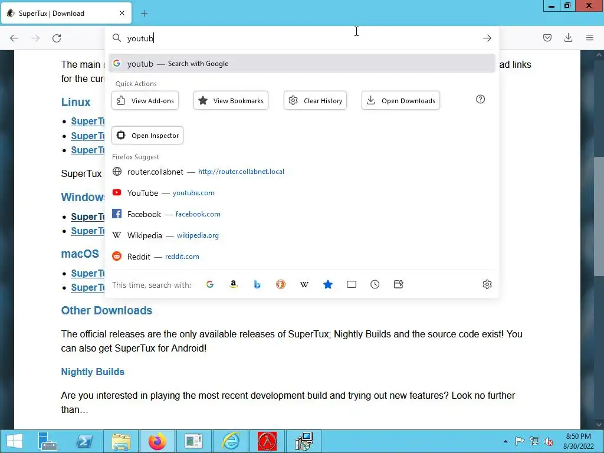604x453 pixels.
Task: Click the View Bookmarks quick action
Action: [x=231, y=100]
